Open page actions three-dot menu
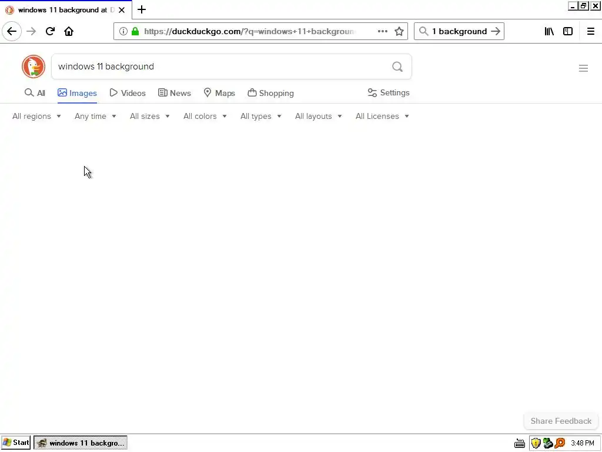Screen dimensions: 602x452 382,31
